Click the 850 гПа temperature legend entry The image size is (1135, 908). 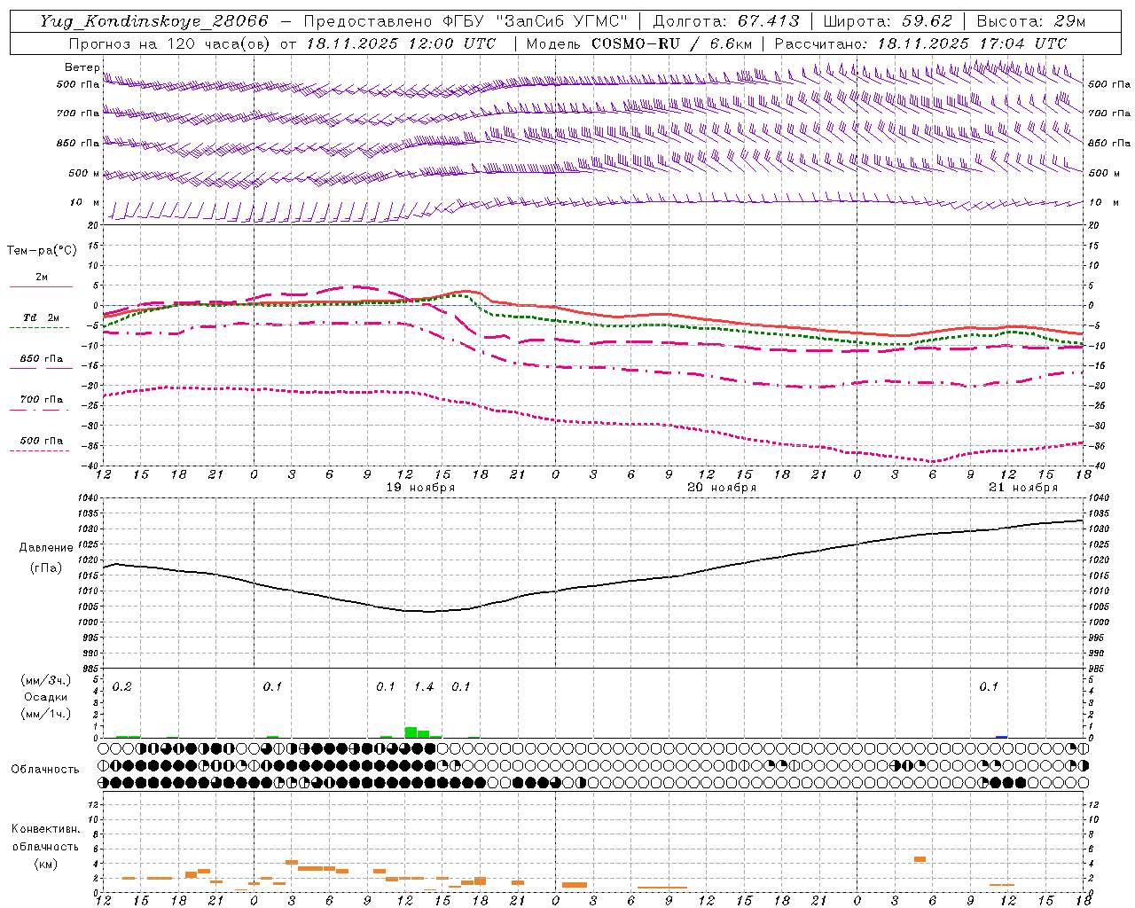[41, 359]
